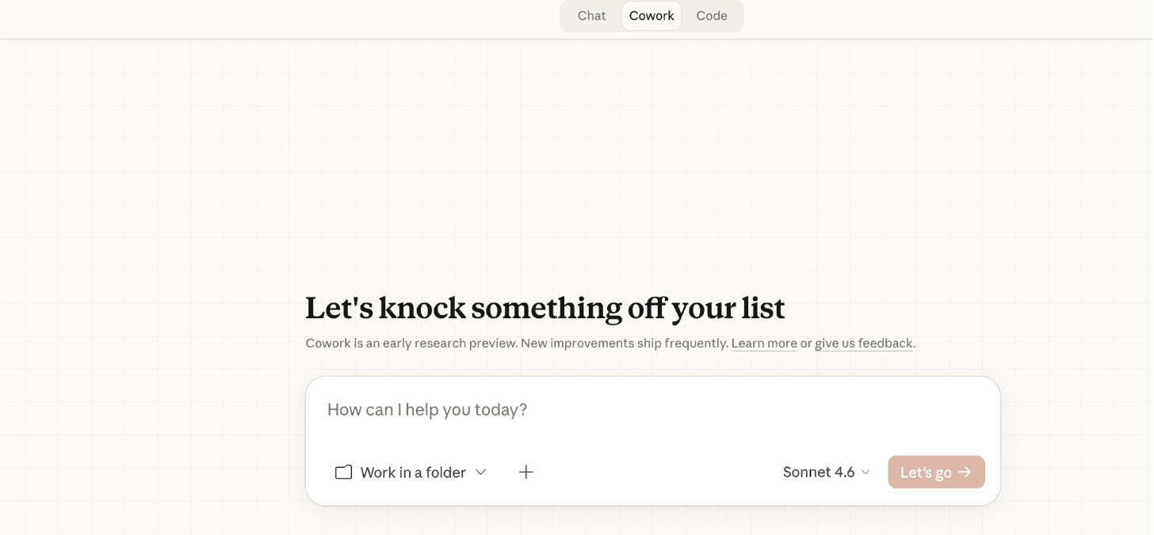Viewport: 1154px width, 535px height.
Task: Expand the chevron beside Work in a folder
Action: pos(480,472)
